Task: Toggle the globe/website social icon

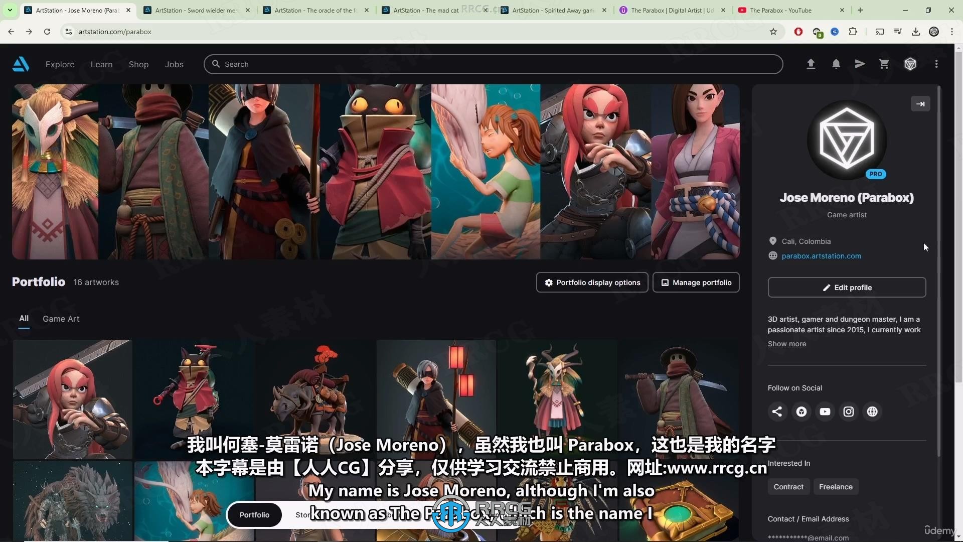Action: (x=872, y=411)
